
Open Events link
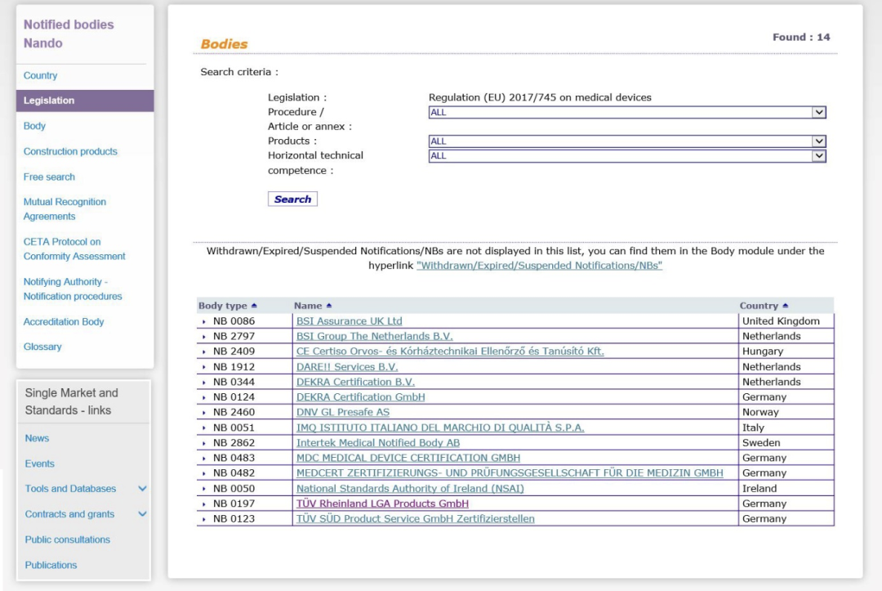tap(39, 463)
